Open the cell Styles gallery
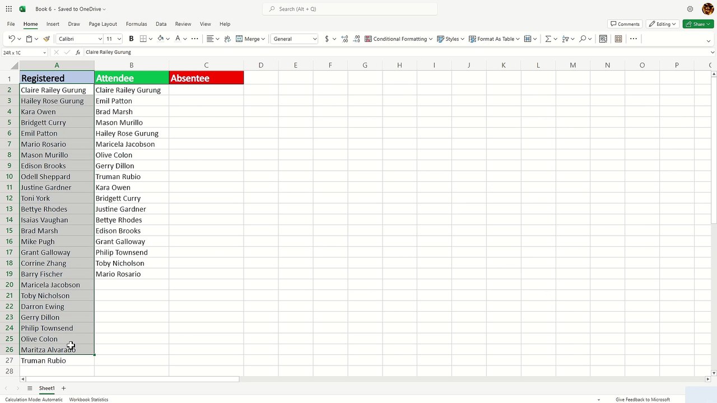The height and width of the screenshot is (403, 717). pyautogui.click(x=450, y=39)
